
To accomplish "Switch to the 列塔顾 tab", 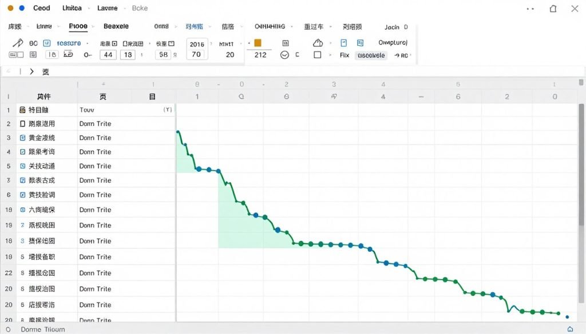I will tap(352, 27).
